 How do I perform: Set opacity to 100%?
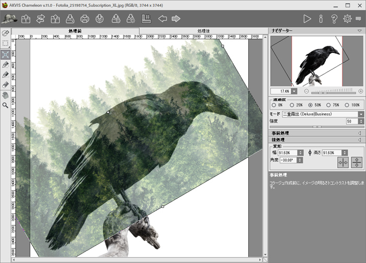[347, 105]
